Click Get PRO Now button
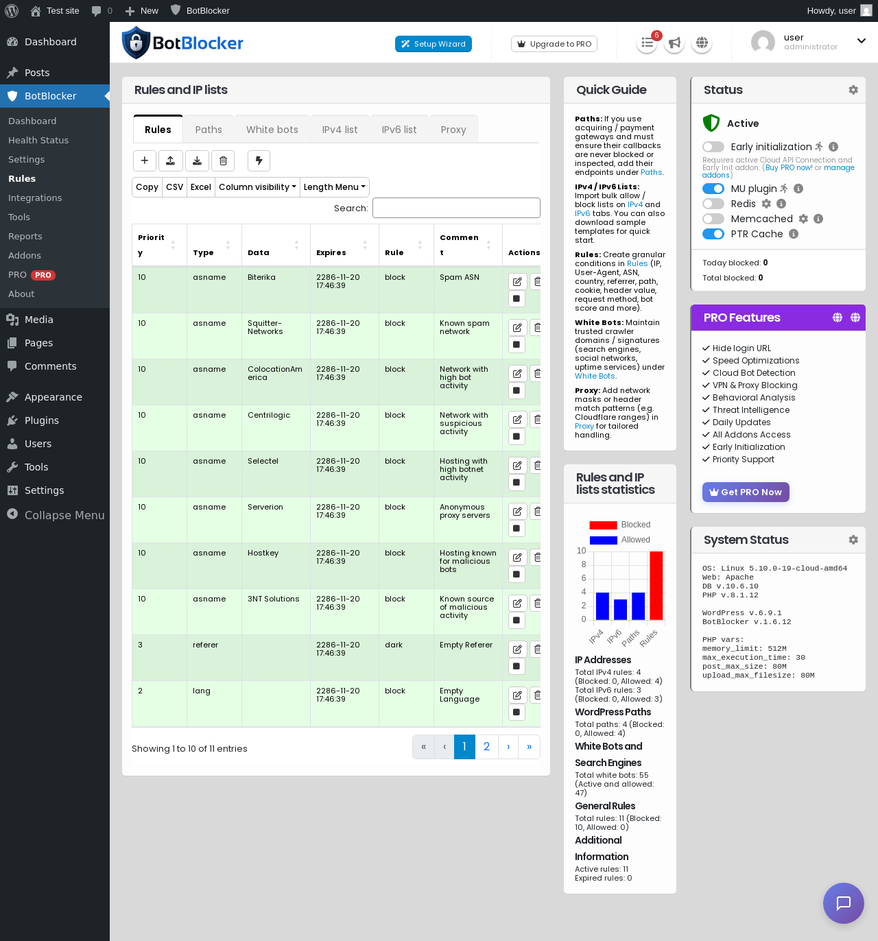The width and height of the screenshot is (878, 941). 746,492
